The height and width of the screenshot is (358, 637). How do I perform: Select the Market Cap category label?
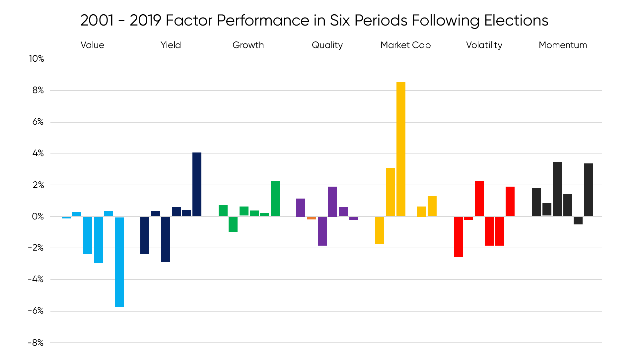pos(405,45)
